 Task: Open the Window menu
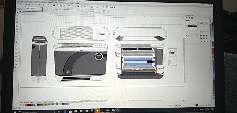click(x=72, y=3)
